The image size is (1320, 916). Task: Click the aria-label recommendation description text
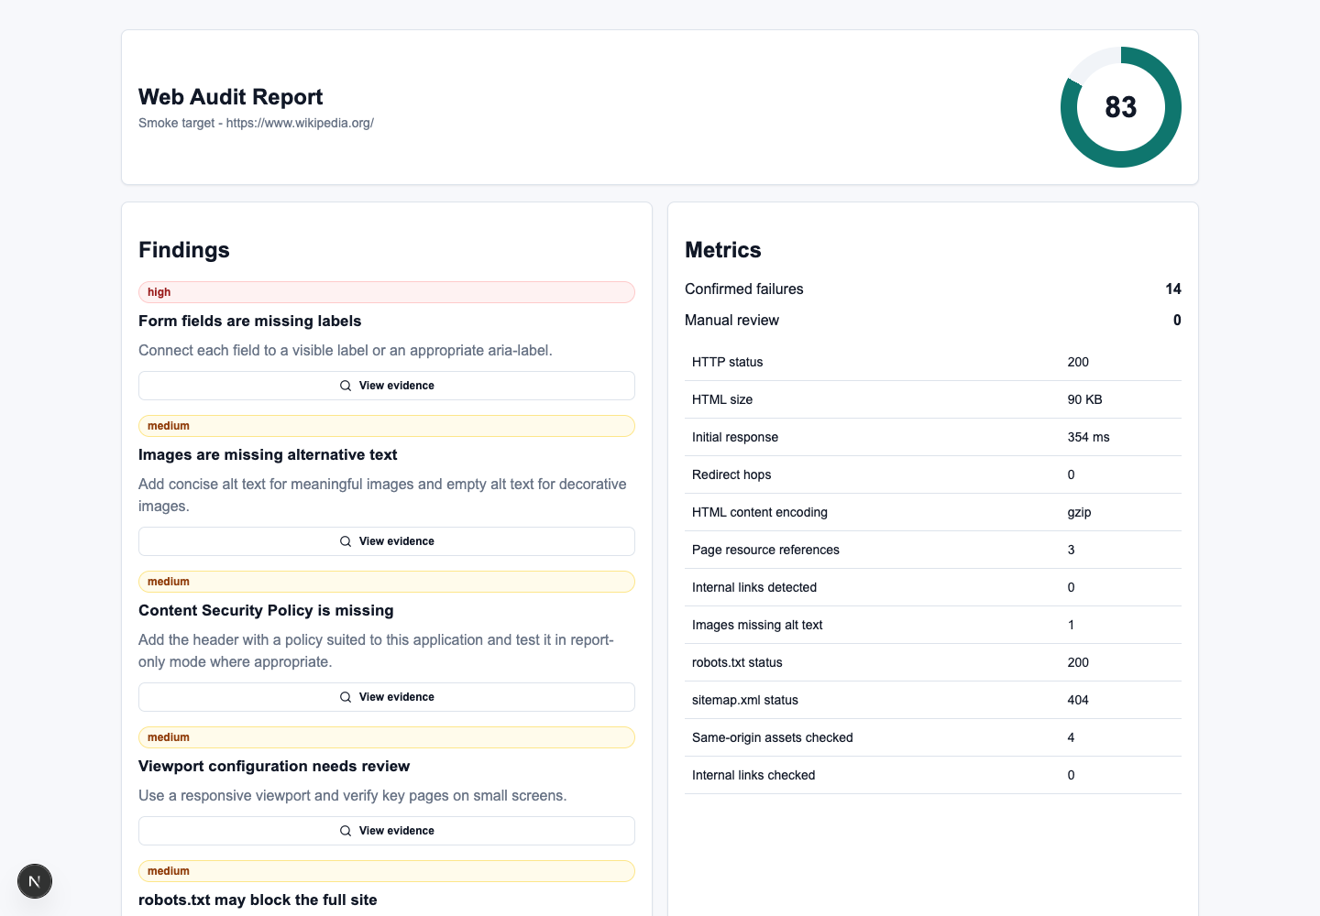point(346,350)
